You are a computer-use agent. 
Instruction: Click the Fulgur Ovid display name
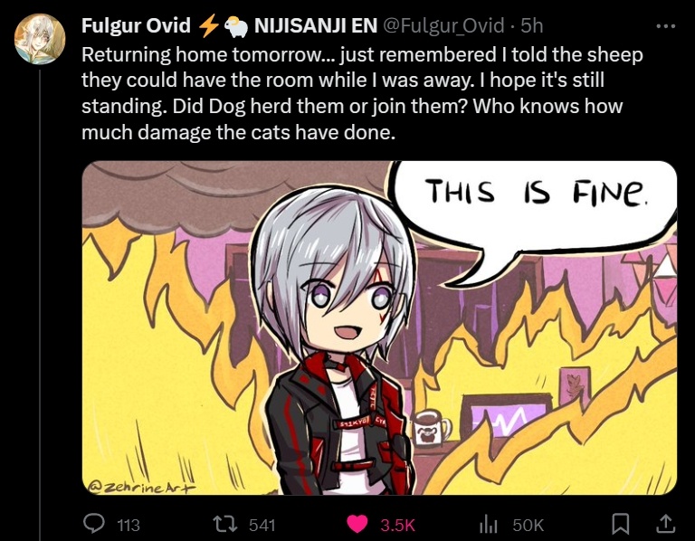(136, 25)
